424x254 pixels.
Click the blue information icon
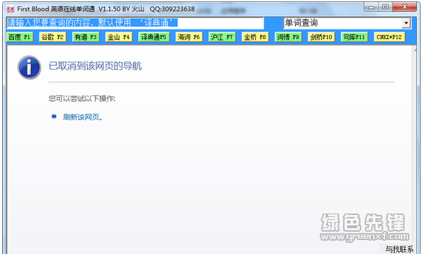point(29,68)
